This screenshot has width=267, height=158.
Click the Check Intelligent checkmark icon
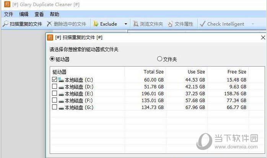point(203,24)
